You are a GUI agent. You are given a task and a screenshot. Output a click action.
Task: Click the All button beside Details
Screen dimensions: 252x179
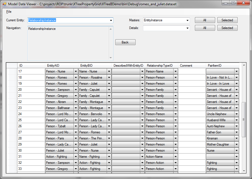pyautogui.click(x=205, y=28)
